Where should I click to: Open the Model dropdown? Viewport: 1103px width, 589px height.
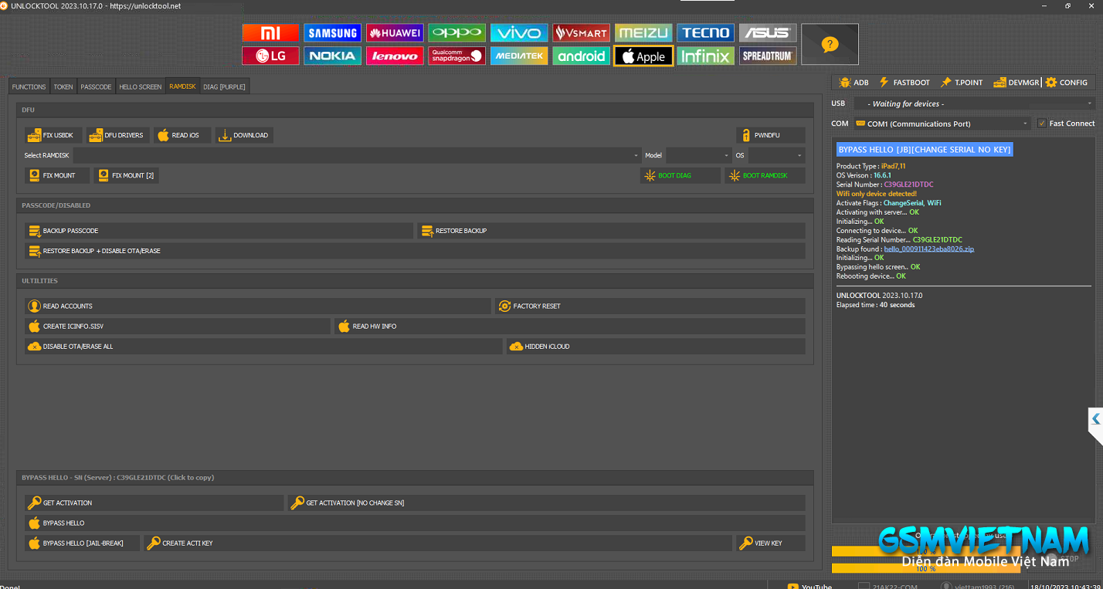point(698,155)
